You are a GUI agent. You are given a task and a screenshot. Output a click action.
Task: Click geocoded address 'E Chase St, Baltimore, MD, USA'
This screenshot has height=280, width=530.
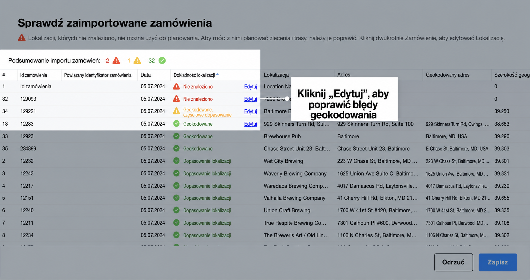457,149
